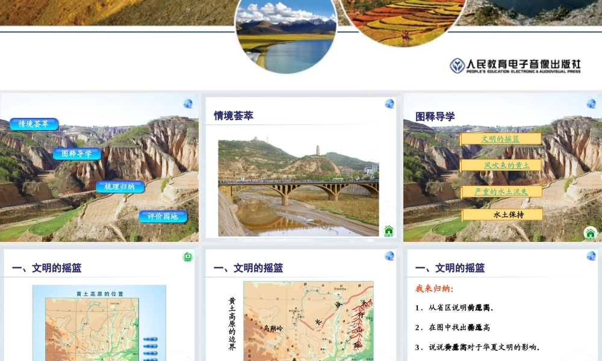Image resolution: width=602 pixels, height=361 pixels.
Task: Click the 人民教育电子音像出版社 logo emblem
Action: click(x=458, y=66)
